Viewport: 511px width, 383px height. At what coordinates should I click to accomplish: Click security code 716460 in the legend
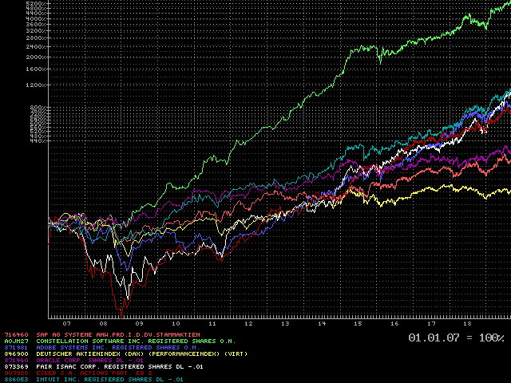(x=14, y=335)
